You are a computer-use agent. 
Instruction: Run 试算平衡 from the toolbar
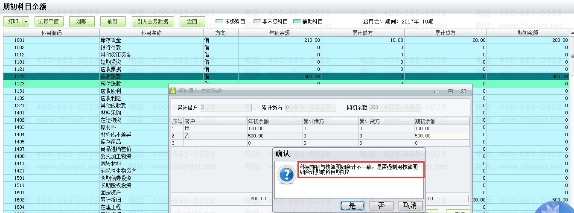click(49, 21)
